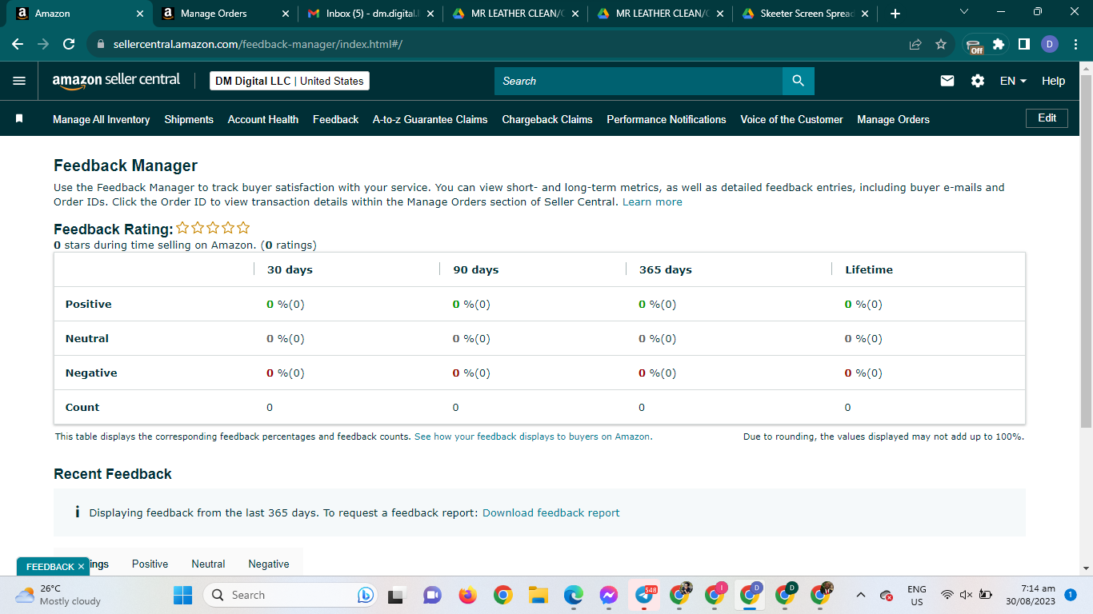The height and width of the screenshot is (614, 1093).
Task: Click the Seller Central search field
Action: tap(639, 81)
